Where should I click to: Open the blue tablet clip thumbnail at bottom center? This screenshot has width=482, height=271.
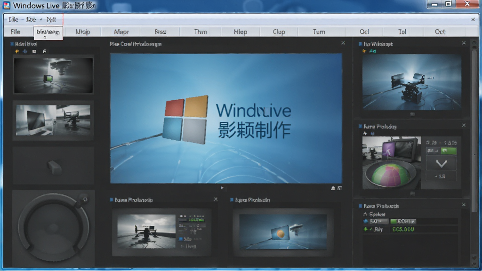283,231
